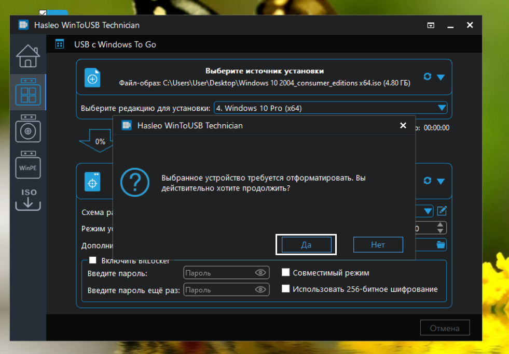
Task: Click the 00:00:00 elapsed time text
Action: 436,128
